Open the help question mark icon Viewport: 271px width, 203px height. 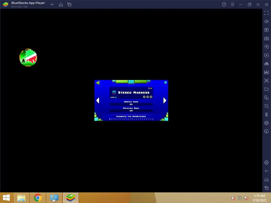224,4
